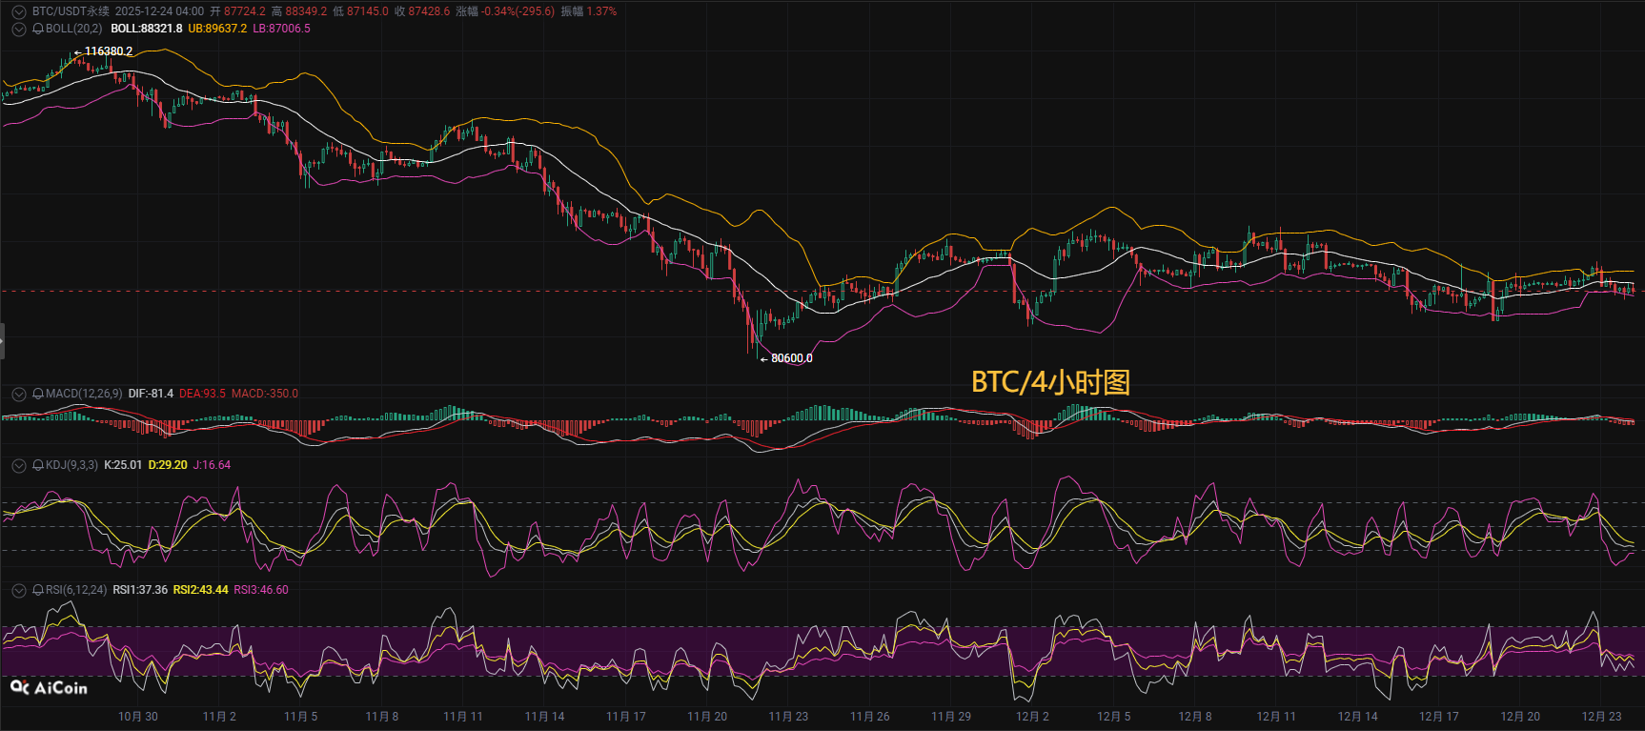Collapse the KDJ panel via its chevron

pos(19,465)
